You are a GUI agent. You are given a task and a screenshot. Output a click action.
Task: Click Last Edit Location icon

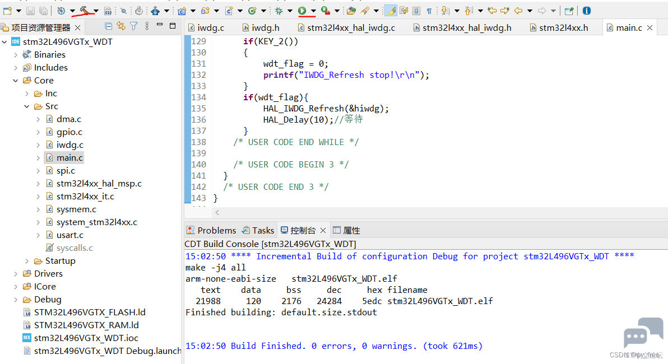492,11
